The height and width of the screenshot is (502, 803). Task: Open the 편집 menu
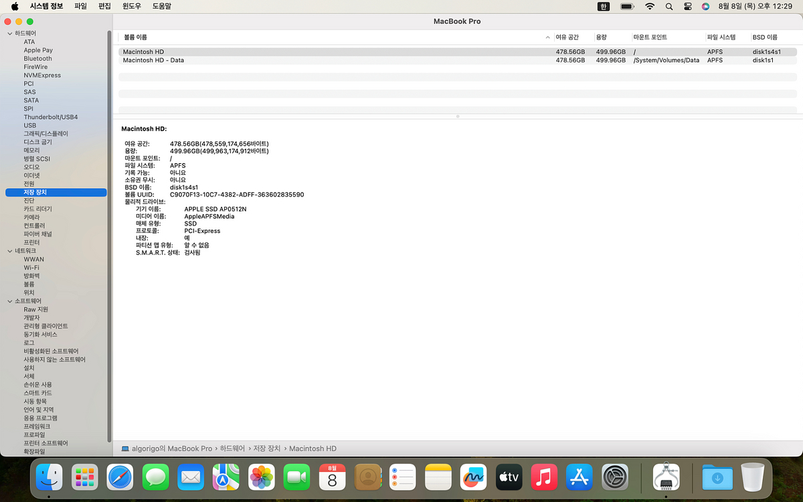pyautogui.click(x=104, y=6)
